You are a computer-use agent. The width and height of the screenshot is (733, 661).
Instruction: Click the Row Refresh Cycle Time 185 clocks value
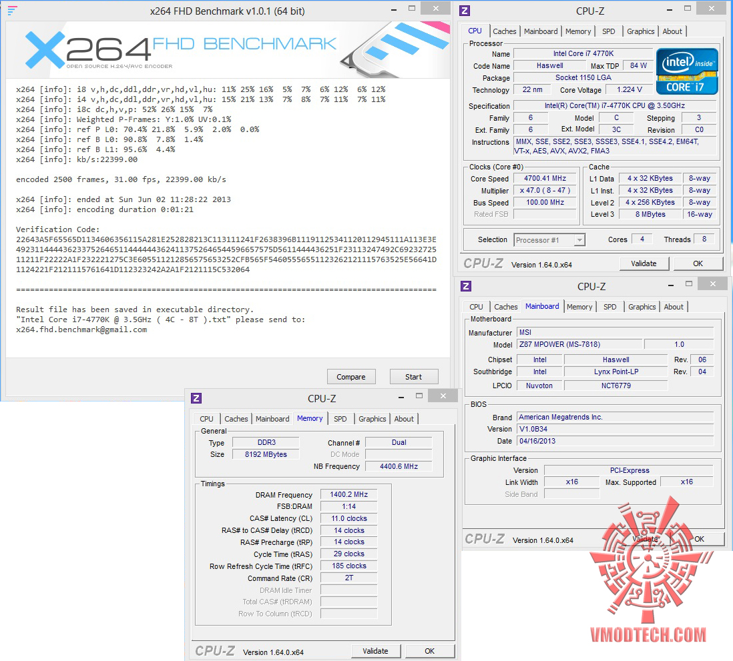point(348,566)
